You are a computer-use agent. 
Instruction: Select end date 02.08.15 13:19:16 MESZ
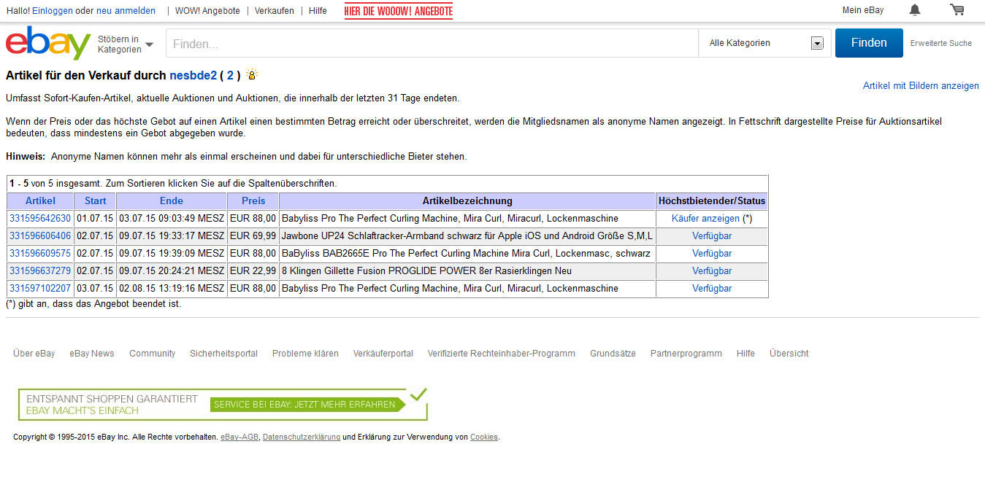tap(172, 289)
